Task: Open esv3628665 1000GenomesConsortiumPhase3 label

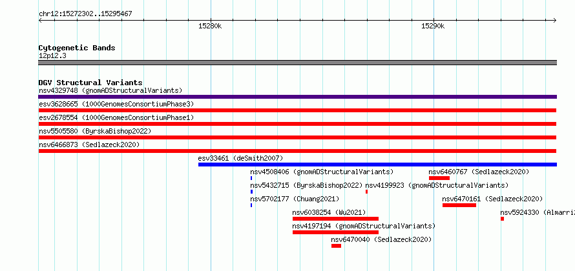Action: 116,104
